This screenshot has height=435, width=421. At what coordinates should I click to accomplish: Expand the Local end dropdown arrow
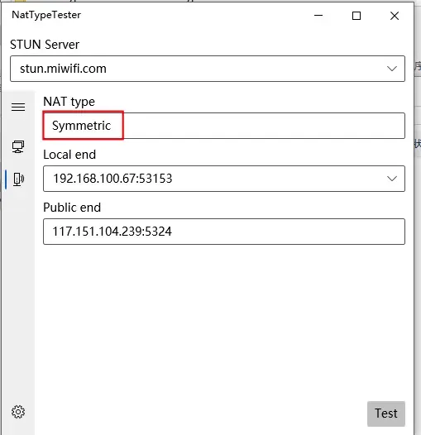point(391,179)
